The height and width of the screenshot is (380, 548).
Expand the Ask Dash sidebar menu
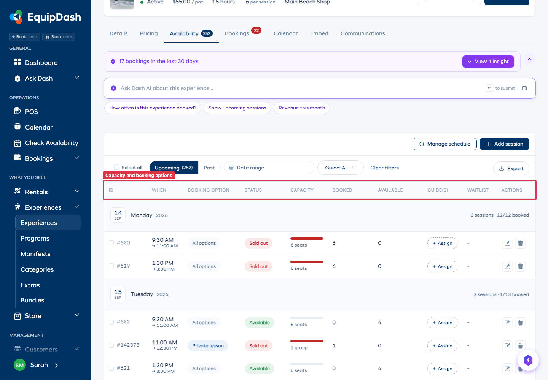[77, 78]
